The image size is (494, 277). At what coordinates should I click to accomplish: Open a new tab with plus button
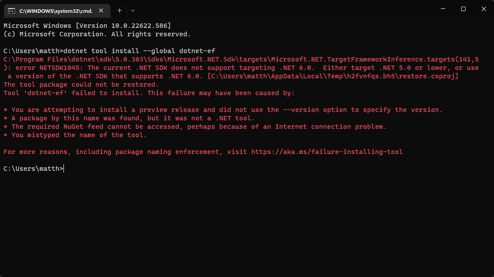click(x=119, y=10)
